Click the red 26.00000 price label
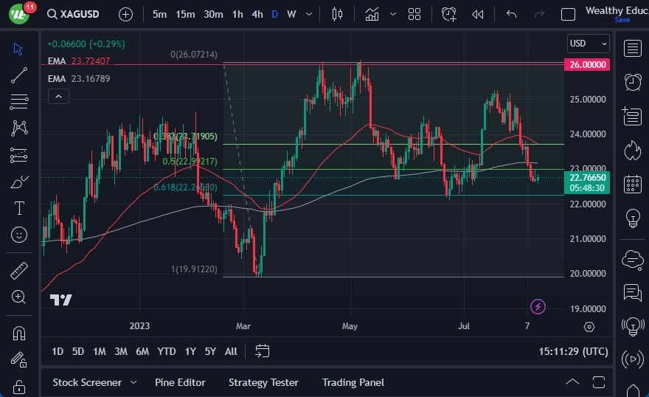 [589, 65]
